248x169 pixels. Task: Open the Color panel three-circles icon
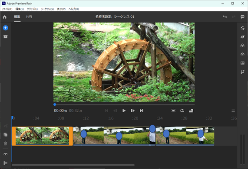tap(242, 45)
